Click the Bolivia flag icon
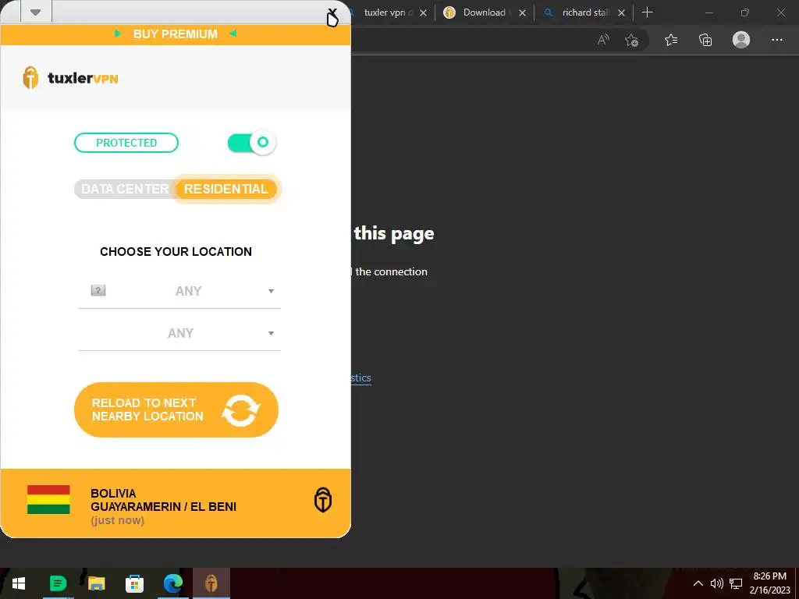Screen dimensions: 799x599 pos(48,500)
